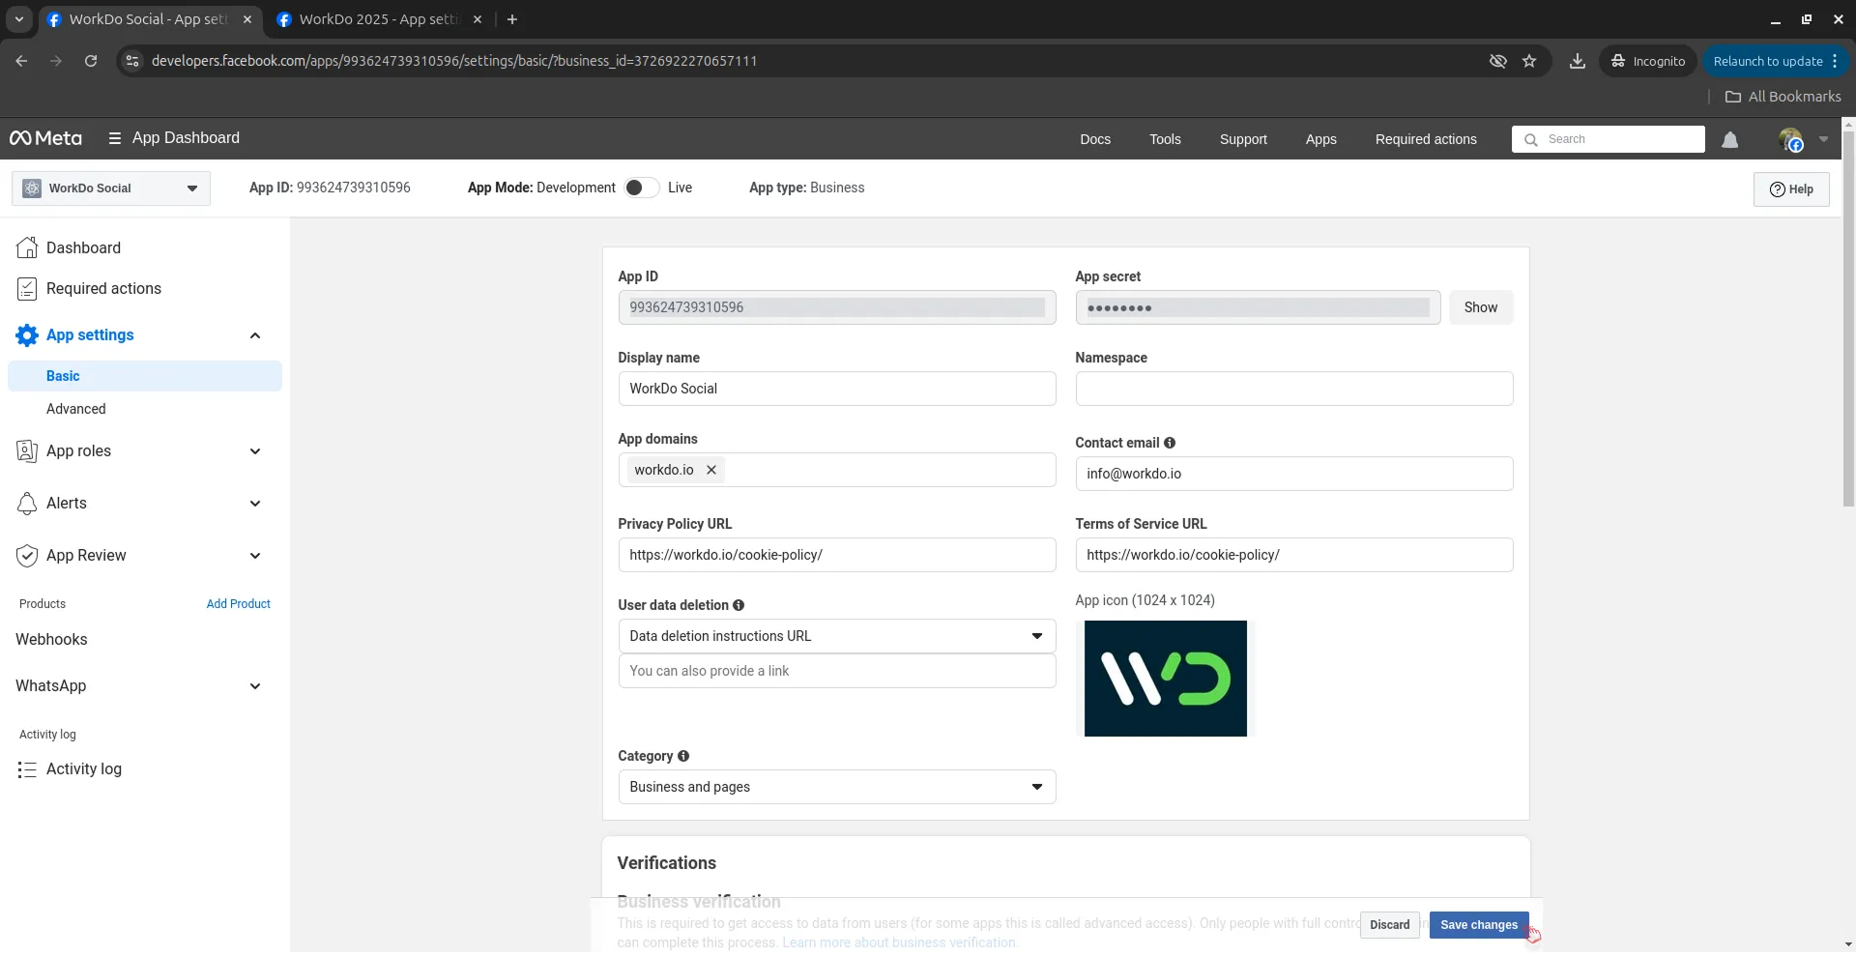The height and width of the screenshot is (956, 1856).
Task: Click the Dashboard home icon
Action: (27, 247)
